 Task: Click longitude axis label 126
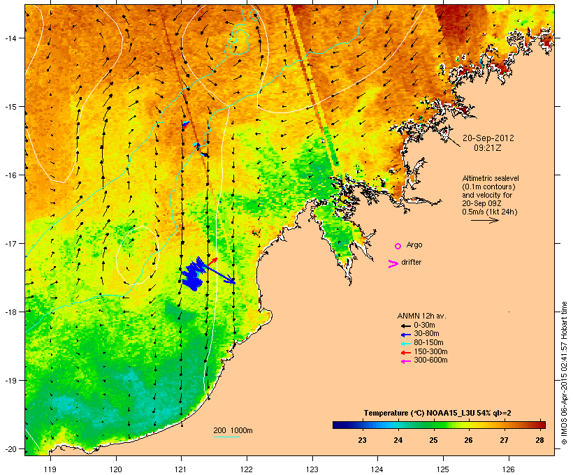(x=508, y=469)
